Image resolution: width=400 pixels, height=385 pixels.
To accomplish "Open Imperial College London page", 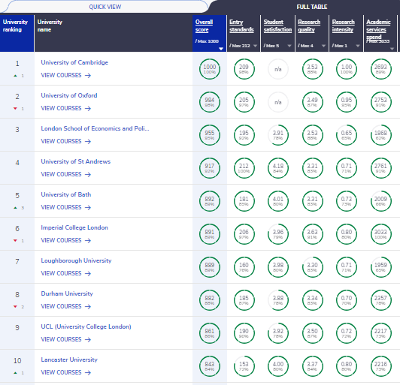I will tap(74, 227).
